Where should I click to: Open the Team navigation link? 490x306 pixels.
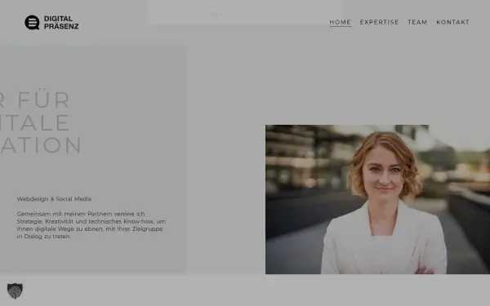417,22
